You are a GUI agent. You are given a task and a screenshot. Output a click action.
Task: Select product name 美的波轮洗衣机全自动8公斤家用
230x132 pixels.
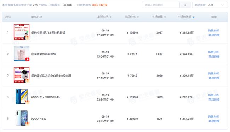click(51, 76)
